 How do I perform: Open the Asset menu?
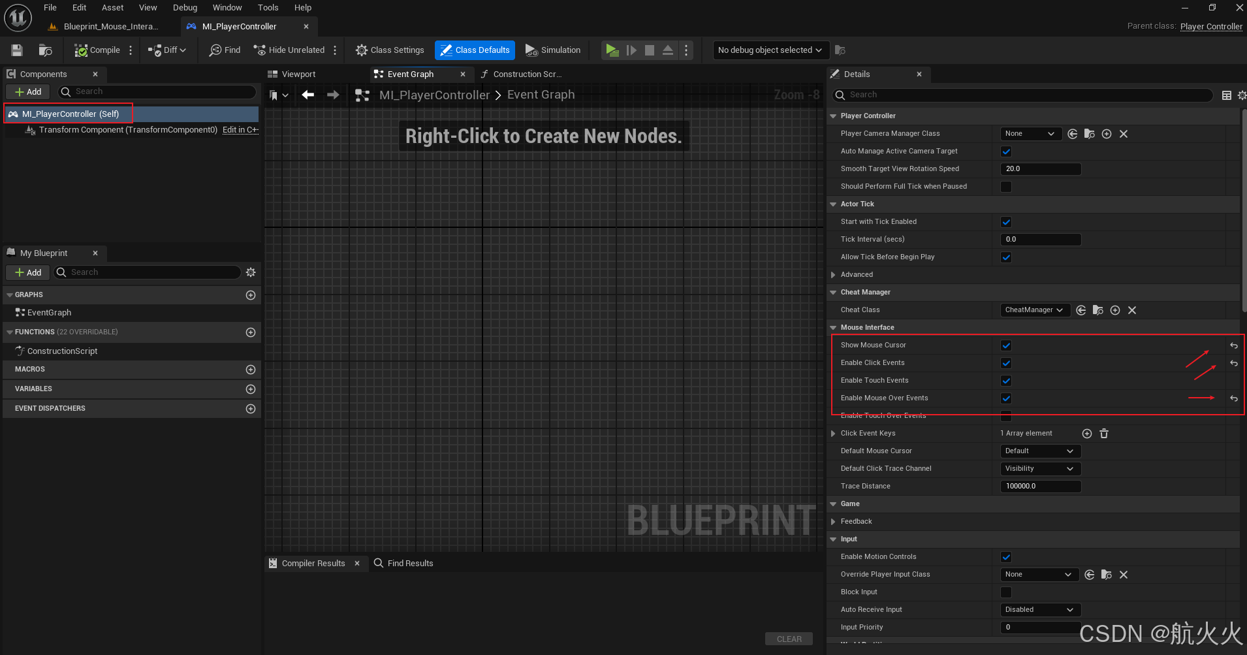pos(112,8)
